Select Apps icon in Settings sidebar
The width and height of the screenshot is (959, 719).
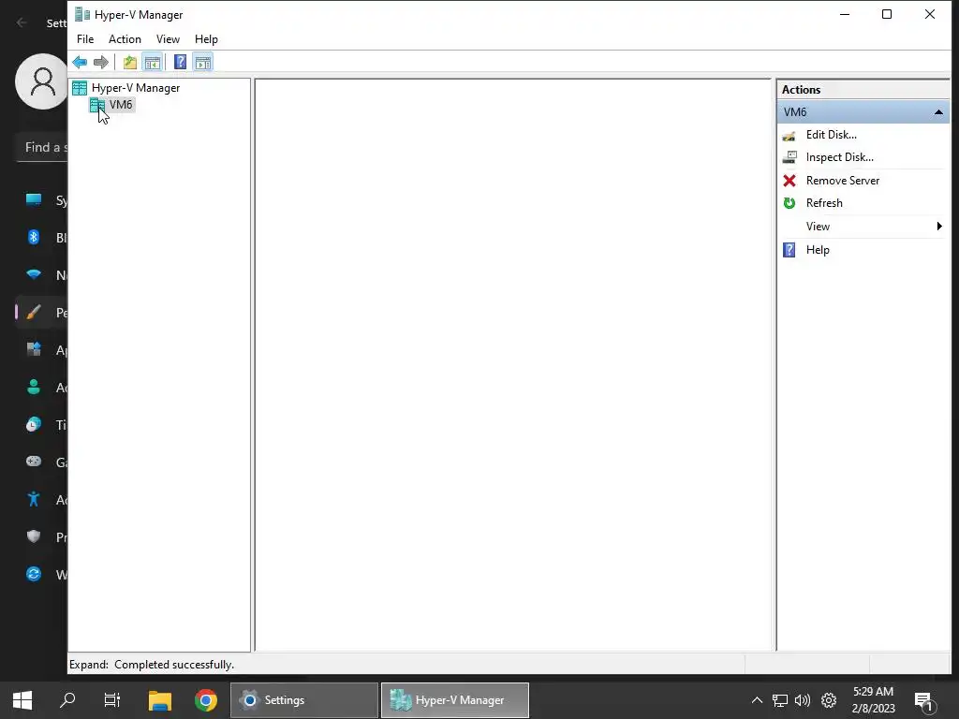34,350
